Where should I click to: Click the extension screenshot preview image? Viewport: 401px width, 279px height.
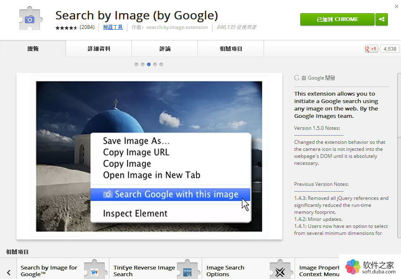(149, 156)
